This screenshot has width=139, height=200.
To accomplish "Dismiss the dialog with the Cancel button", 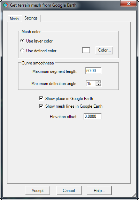I will tap(69, 191).
